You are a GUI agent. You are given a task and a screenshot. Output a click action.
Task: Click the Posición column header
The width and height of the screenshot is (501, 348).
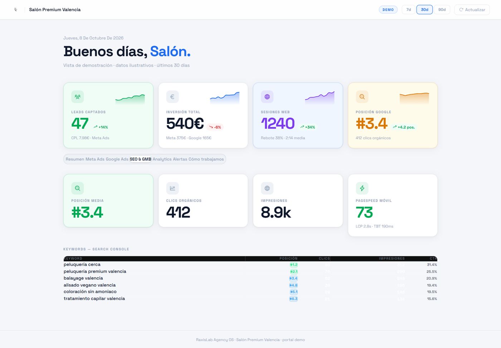(x=288, y=258)
